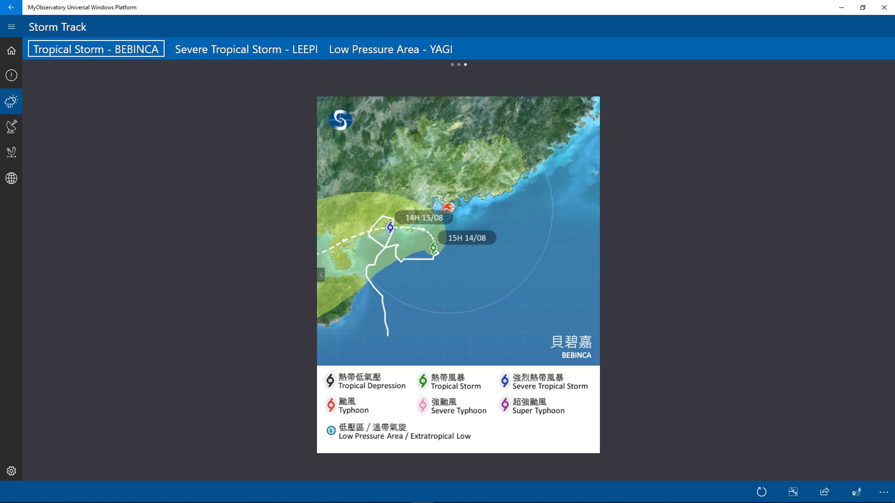Switch to Severe Tropical Storm - LEEPI tab
The height and width of the screenshot is (503, 895).
tap(246, 49)
